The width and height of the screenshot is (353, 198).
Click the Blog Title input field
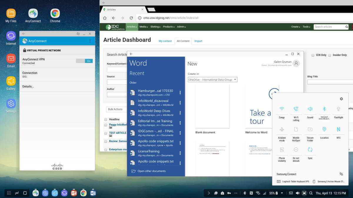point(330,82)
